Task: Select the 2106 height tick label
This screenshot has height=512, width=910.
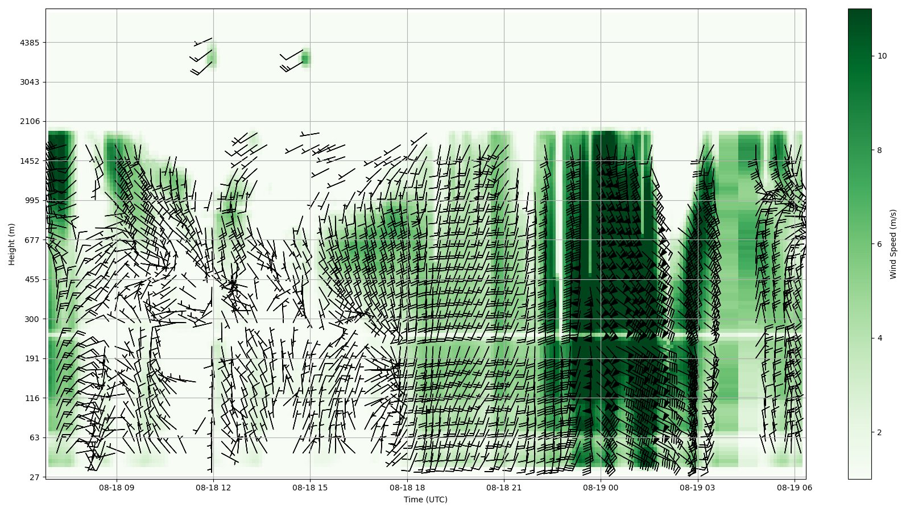Action: 30,121
